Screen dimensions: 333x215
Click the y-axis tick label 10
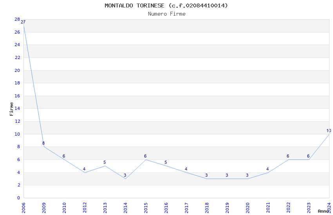pos(17,134)
